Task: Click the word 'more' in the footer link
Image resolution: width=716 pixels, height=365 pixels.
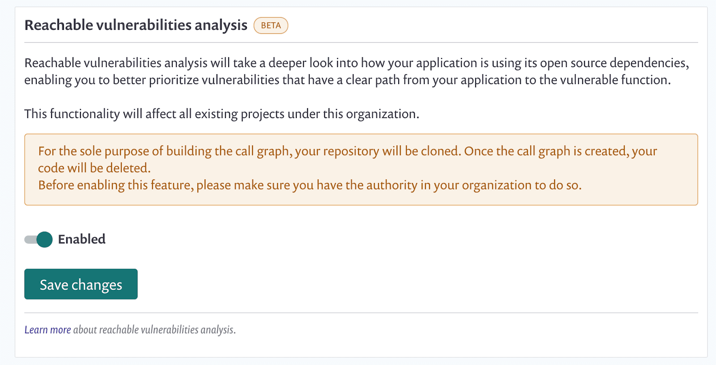Action: coord(60,330)
